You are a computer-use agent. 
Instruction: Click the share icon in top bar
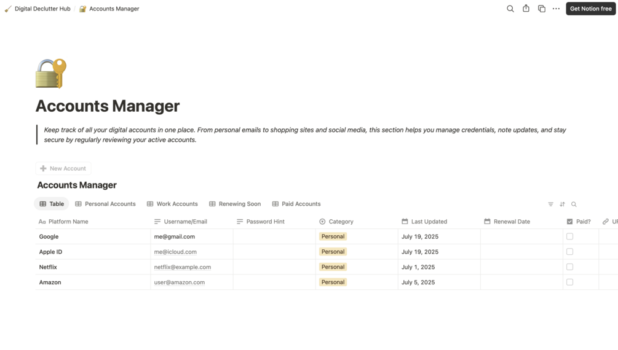(x=526, y=8)
